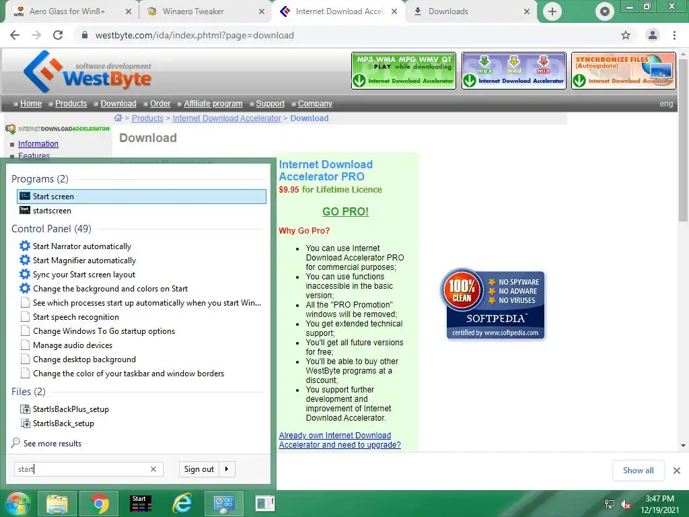Open the Synchronize Files banner
Screen dimensions: 689x517
click(624, 71)
